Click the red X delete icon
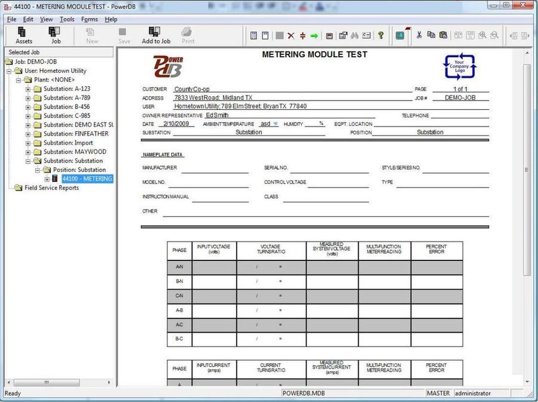The width and height of the screenshot is (538, 402). click(x=291, y=36)
